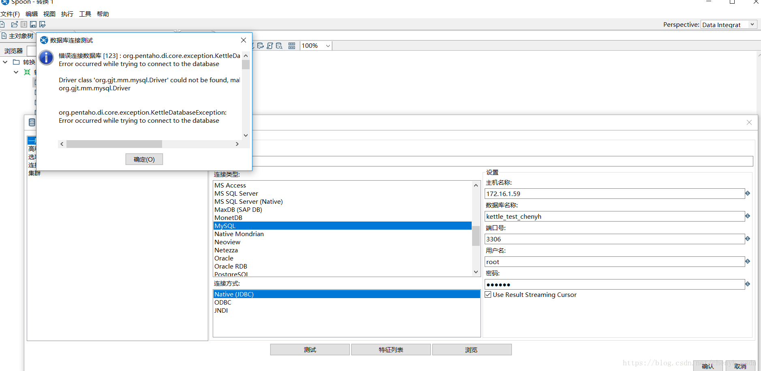Click the show results pane icon
The height and width of the screenshot is (371, 761).
click(292, 46)
